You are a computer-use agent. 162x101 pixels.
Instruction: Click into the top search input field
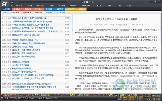coord(42,2)
